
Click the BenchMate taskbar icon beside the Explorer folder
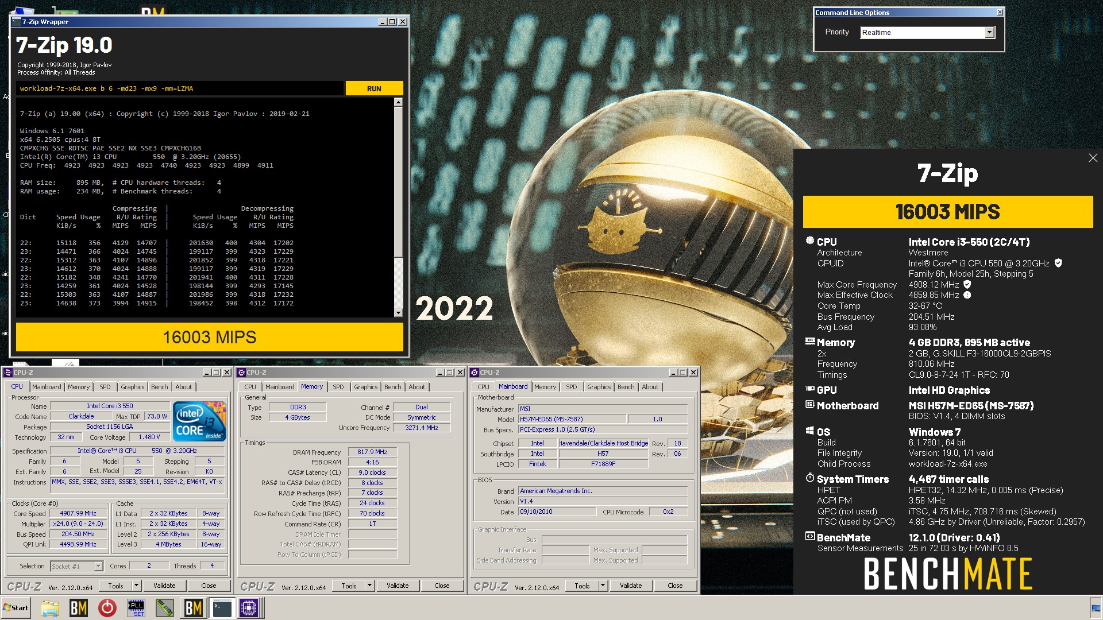pyautogui.click(x=79, y=608)
